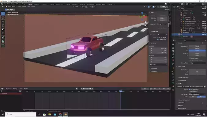The height and width of the screenshot is (117, 207).
Task: Open the Edit menu
Action: coord(8,4)
